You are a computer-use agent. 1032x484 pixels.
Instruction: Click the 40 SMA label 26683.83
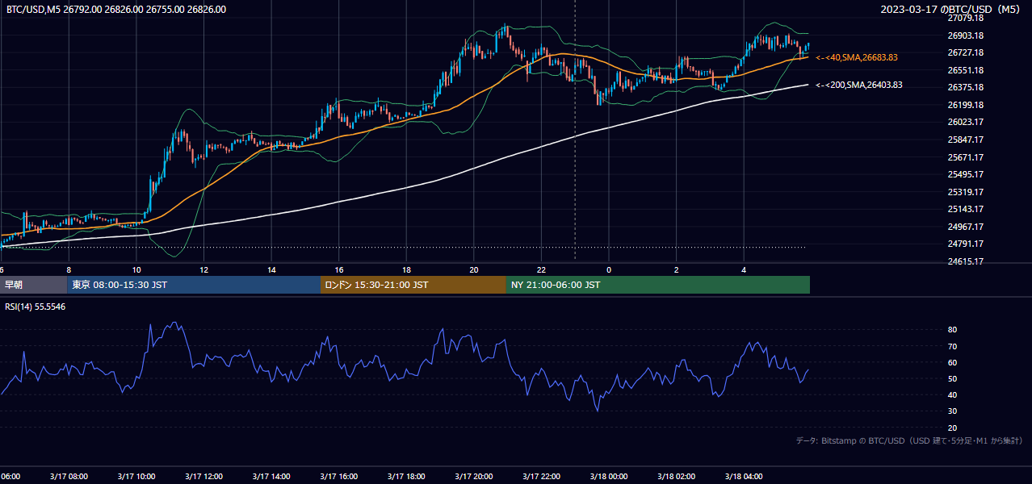[x=857, y=57]
